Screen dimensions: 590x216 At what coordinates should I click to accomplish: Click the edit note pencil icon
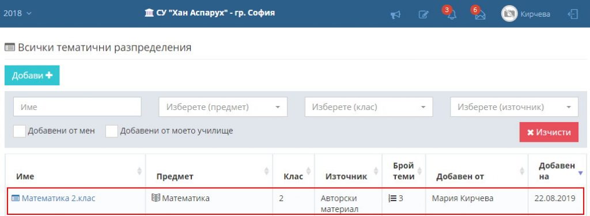click(423, 14)
